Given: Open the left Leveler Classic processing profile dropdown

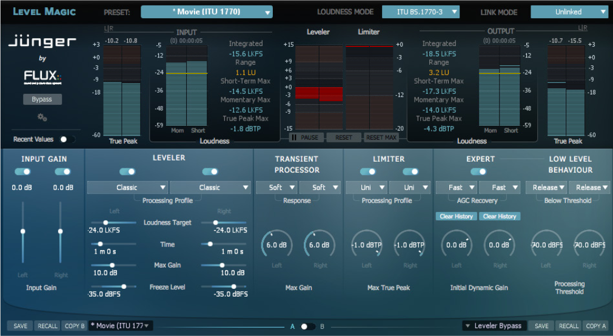Looking at the screenshot, I should click(127, 188).
